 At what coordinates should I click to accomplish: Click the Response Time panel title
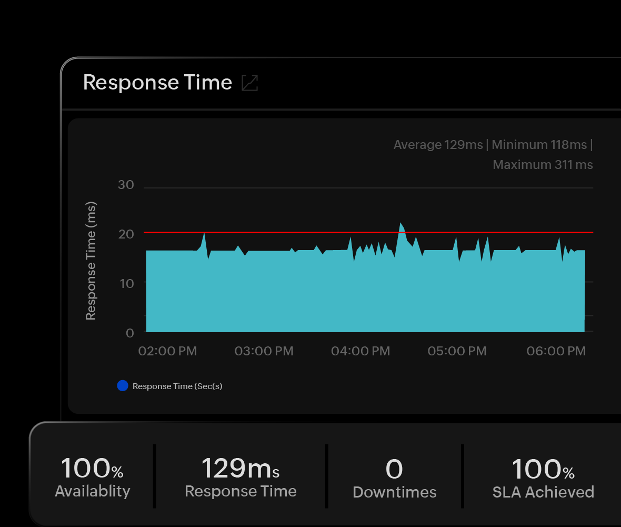pos(157,82)
